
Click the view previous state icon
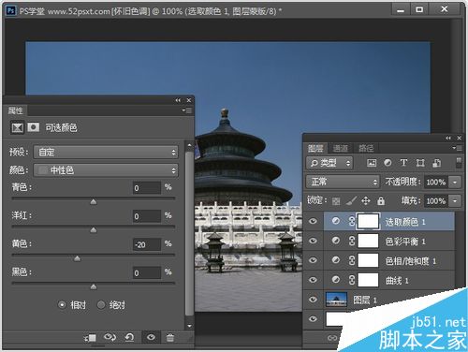[110, 337]
